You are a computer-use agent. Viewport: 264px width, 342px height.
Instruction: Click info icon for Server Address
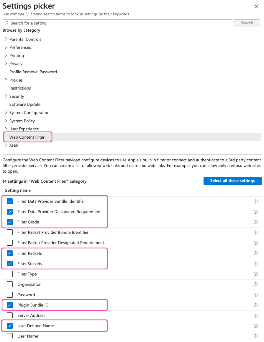(x=255, y=315)
